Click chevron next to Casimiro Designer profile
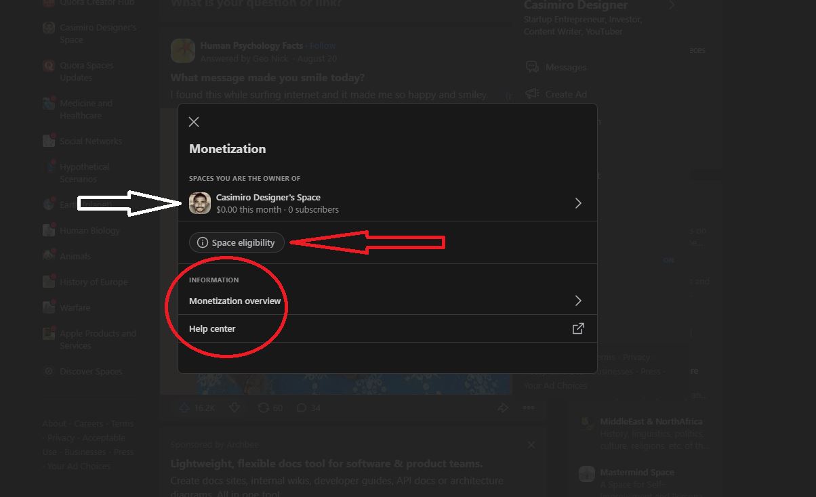816x497 pixels. point(672,5)
